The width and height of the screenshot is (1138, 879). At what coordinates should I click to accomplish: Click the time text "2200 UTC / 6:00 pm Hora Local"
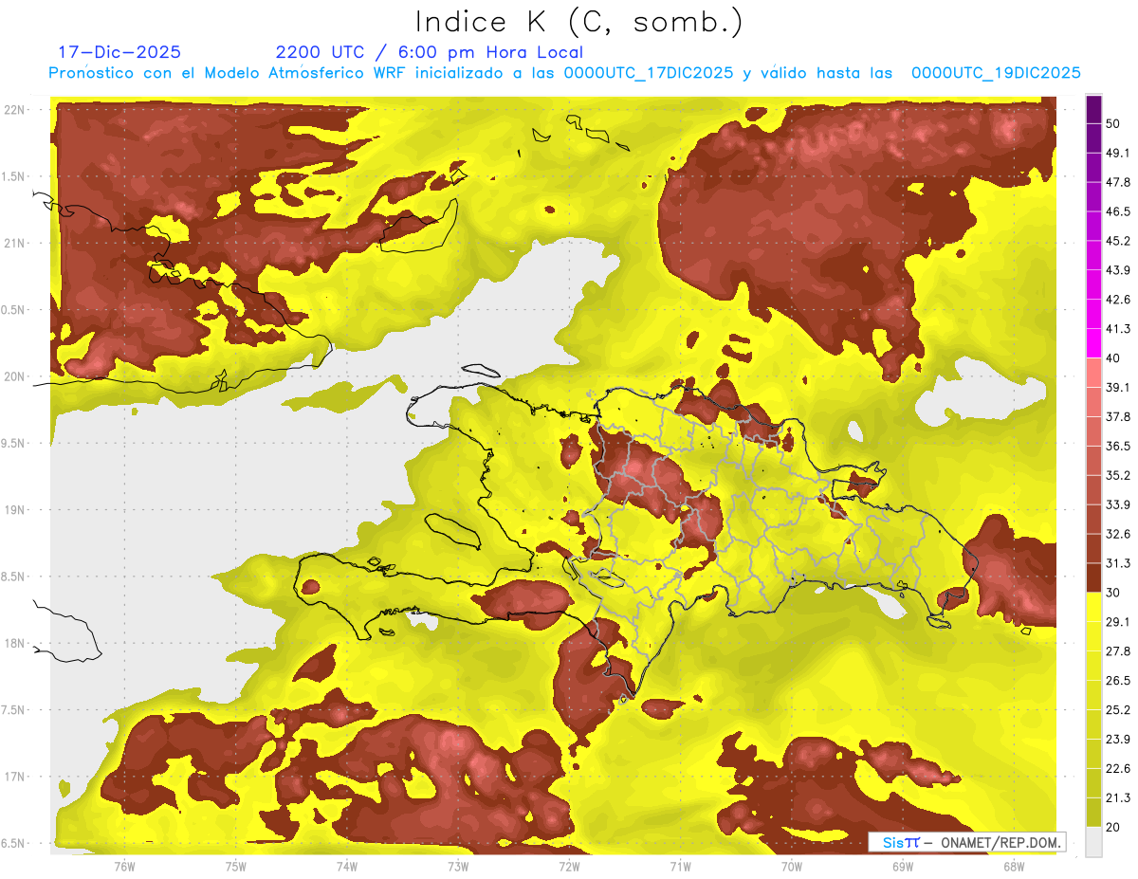[429, 52]
